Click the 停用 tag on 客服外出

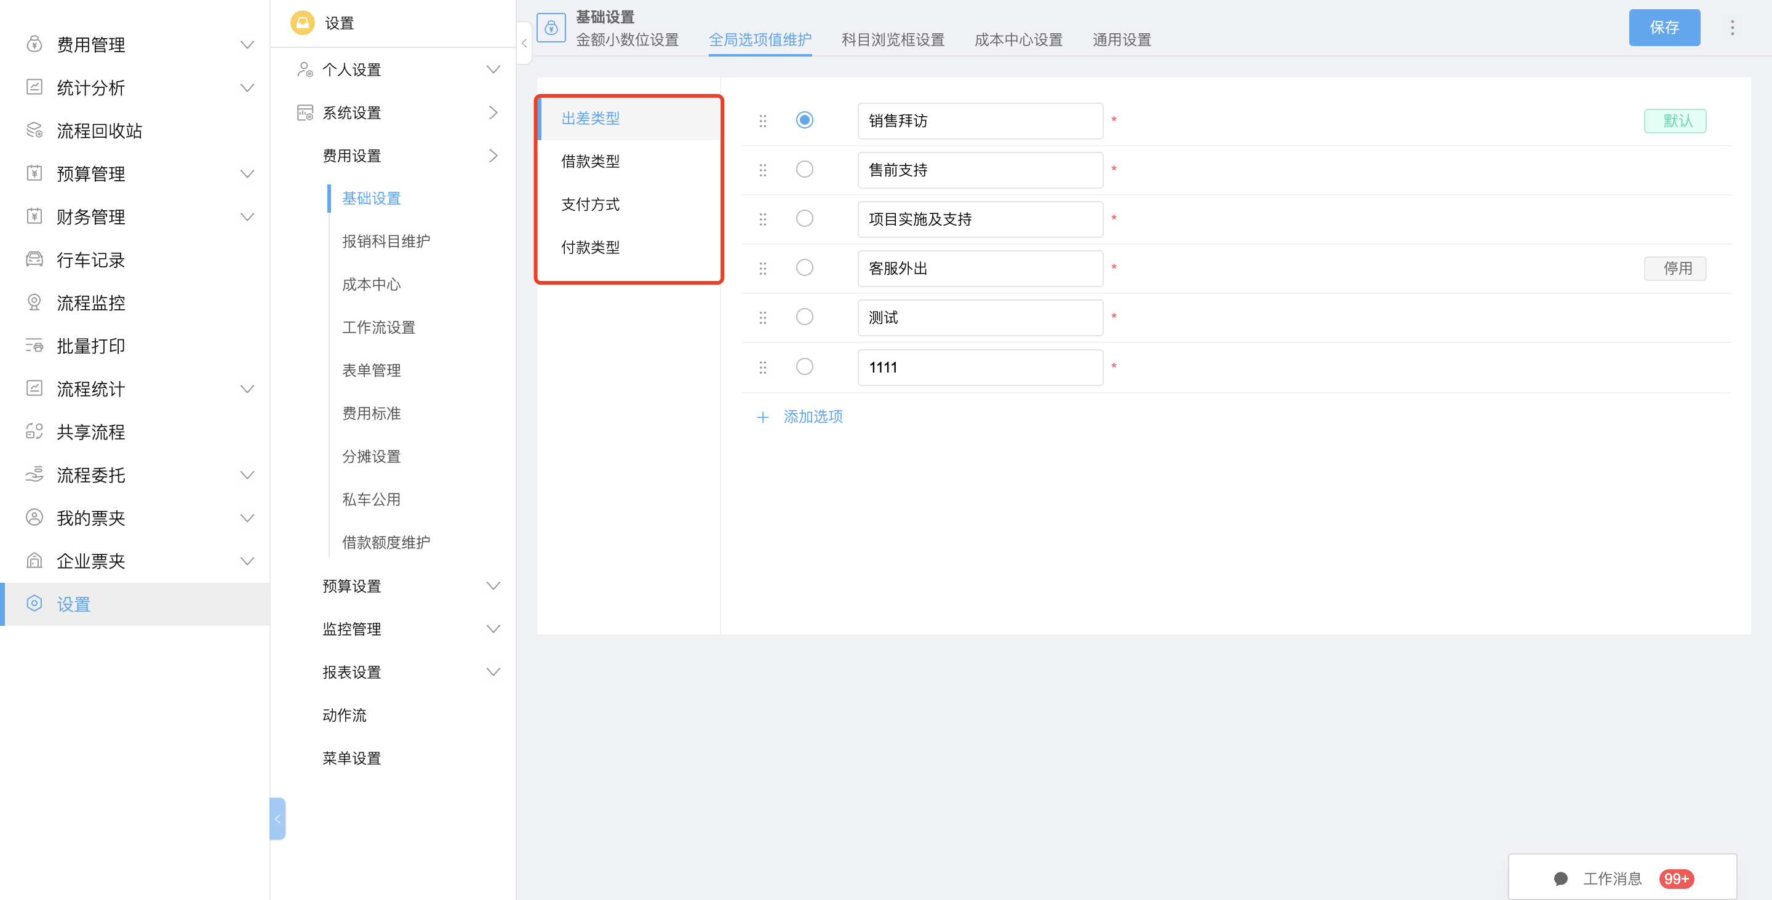tap(1675, 268)
